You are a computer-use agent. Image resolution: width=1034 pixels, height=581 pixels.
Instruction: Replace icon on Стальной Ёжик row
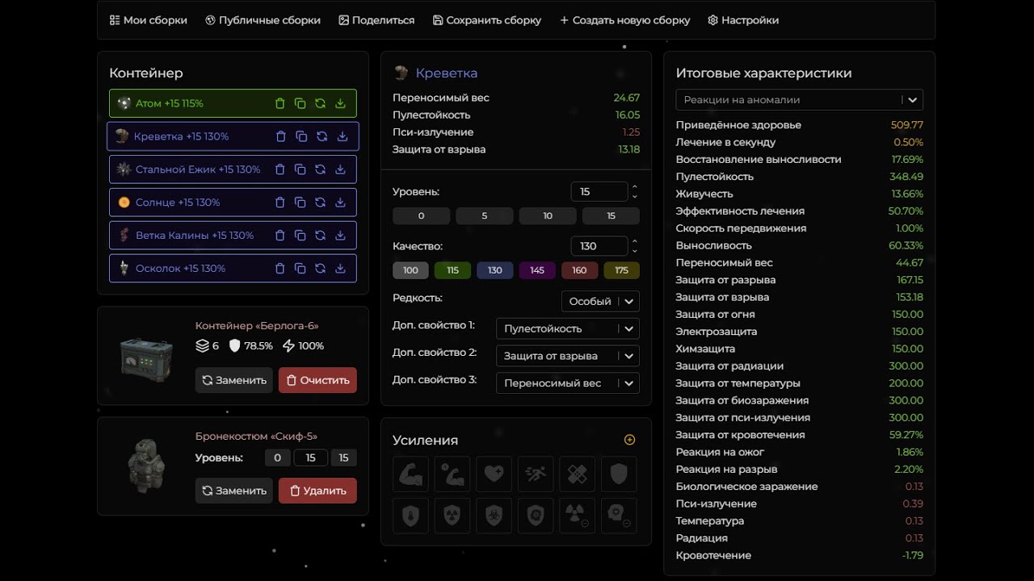tap(321, 169)
